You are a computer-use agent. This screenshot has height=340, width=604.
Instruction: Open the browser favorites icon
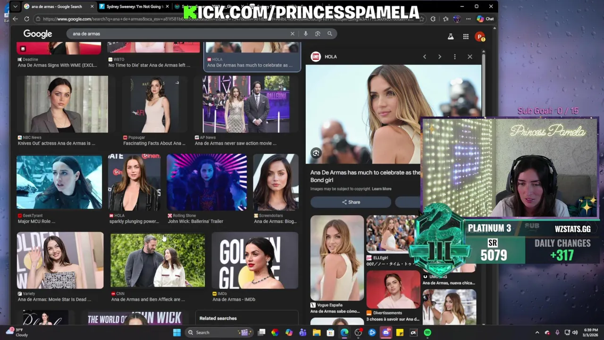tap(445, 19)
